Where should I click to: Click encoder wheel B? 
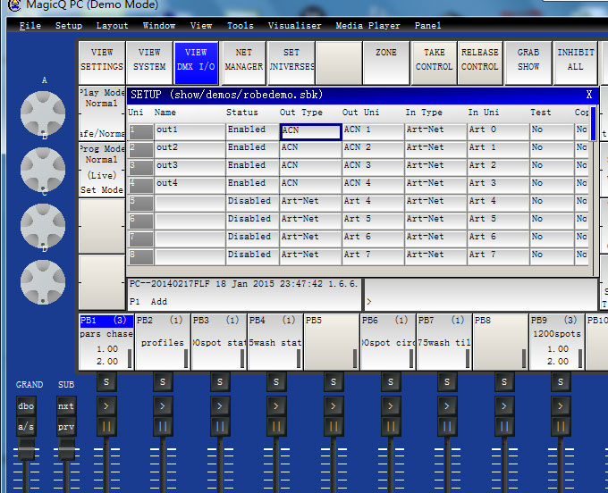click(x=43, y=169)
